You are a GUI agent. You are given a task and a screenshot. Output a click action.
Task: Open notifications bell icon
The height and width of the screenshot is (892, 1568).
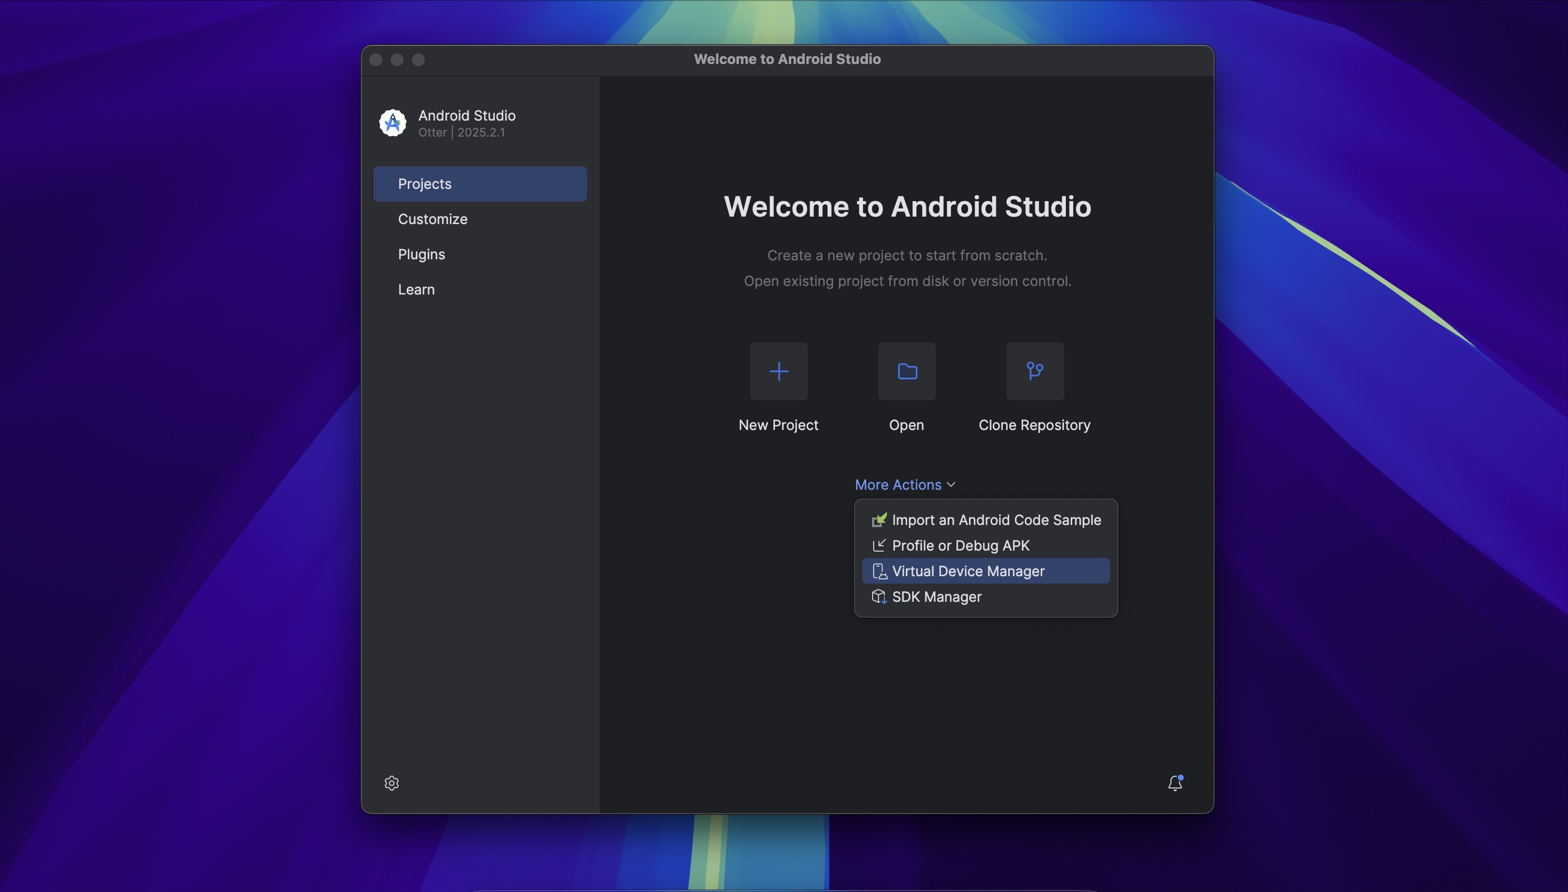tap(1175, 783)
